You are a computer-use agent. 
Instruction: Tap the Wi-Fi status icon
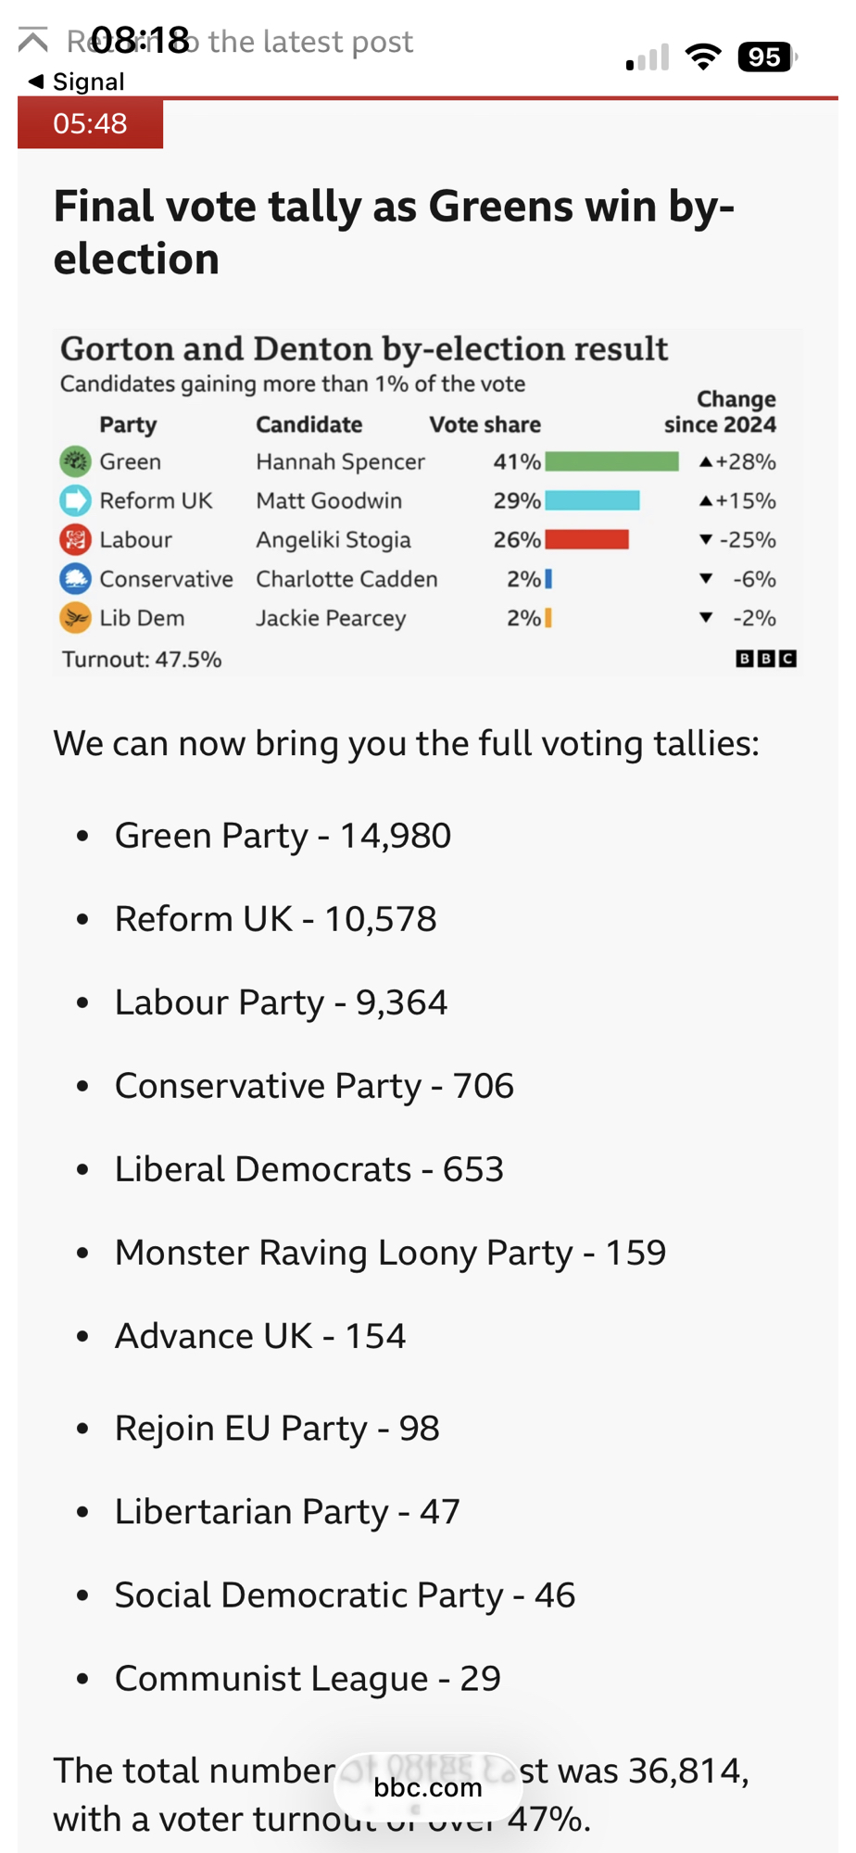703,57
